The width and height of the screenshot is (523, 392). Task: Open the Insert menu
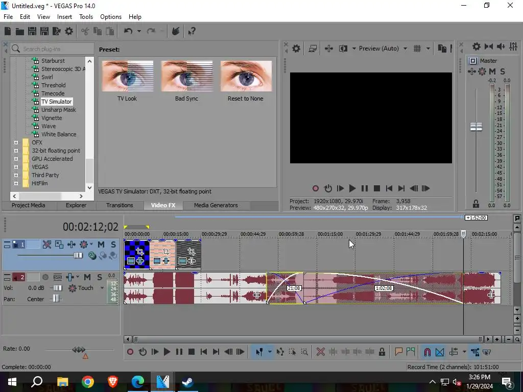pyautogui.click(x=64, y=17)
